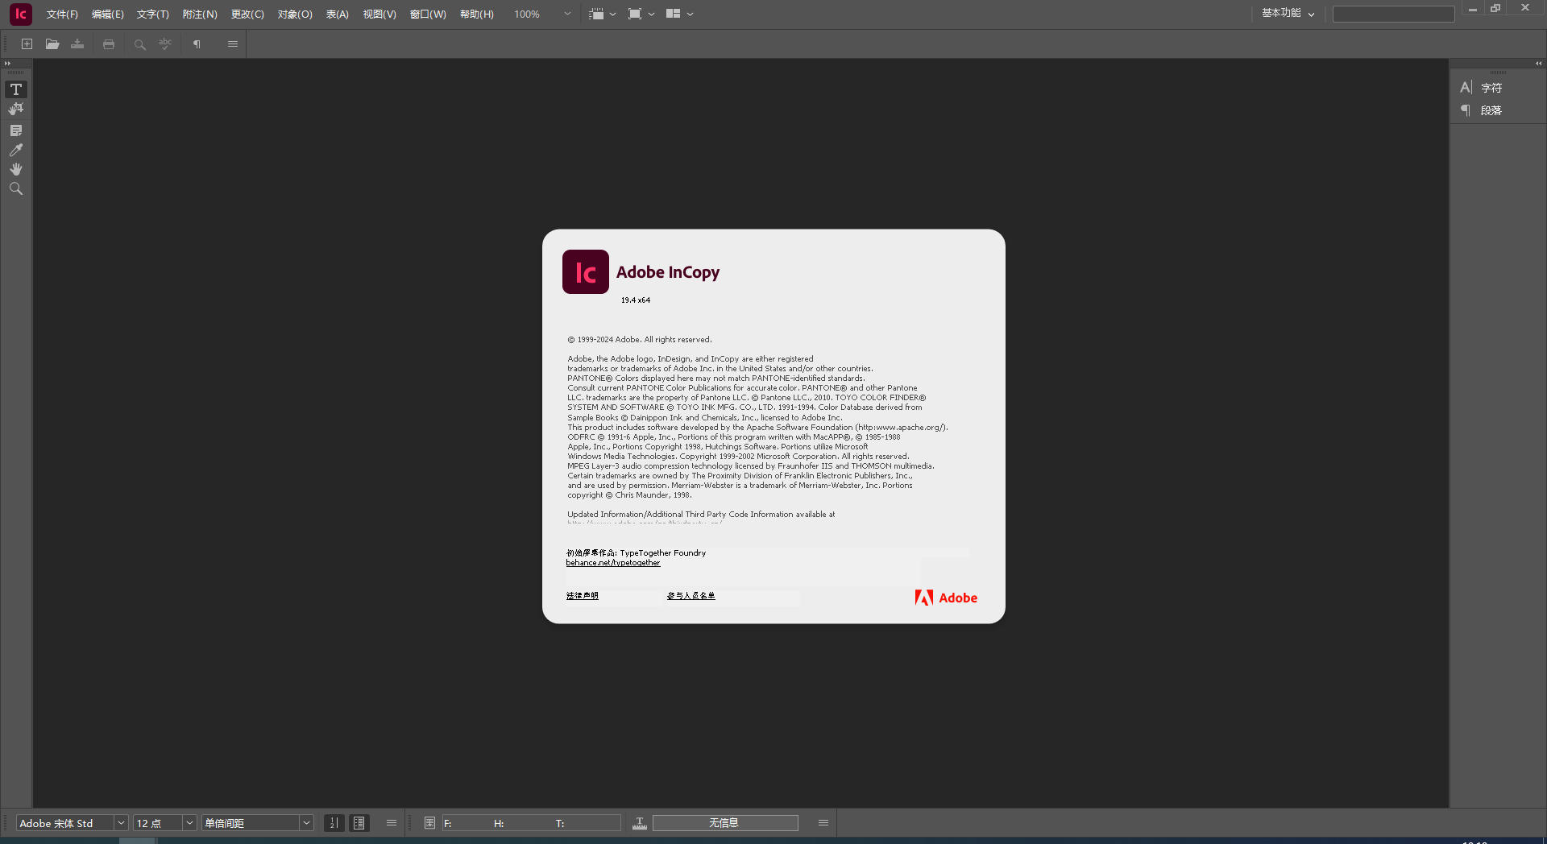Click the Save toolbar icon
This screenshot has width=1547, height=844.
click(x=77, y=44)
